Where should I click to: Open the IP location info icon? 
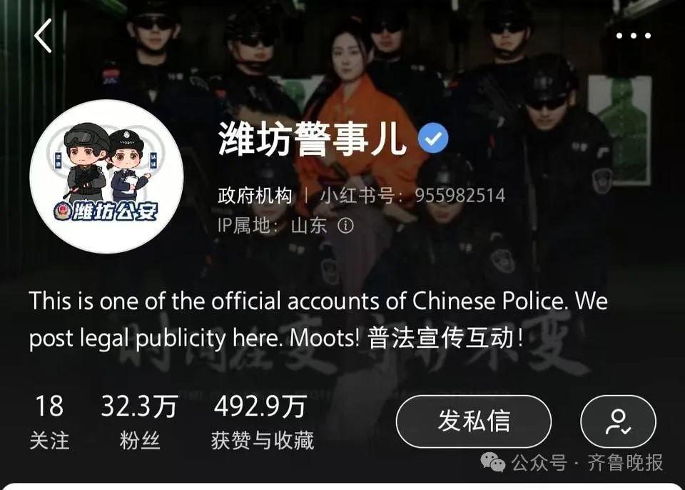[x=345, y=226]
